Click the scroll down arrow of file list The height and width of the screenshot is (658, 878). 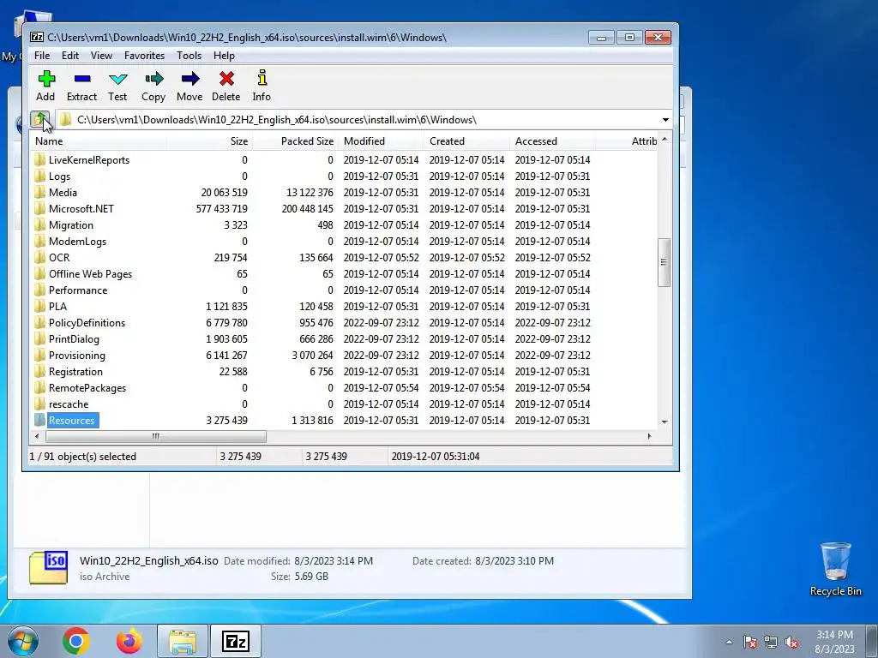pyautogui.click(x=665, y=422)
